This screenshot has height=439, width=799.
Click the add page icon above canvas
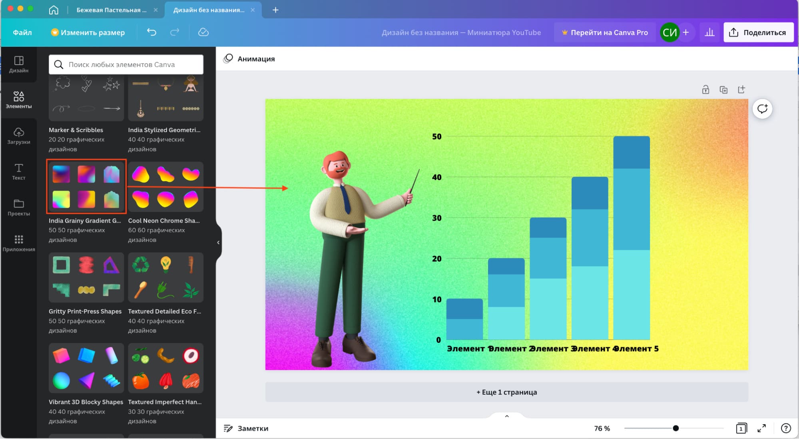741,89
